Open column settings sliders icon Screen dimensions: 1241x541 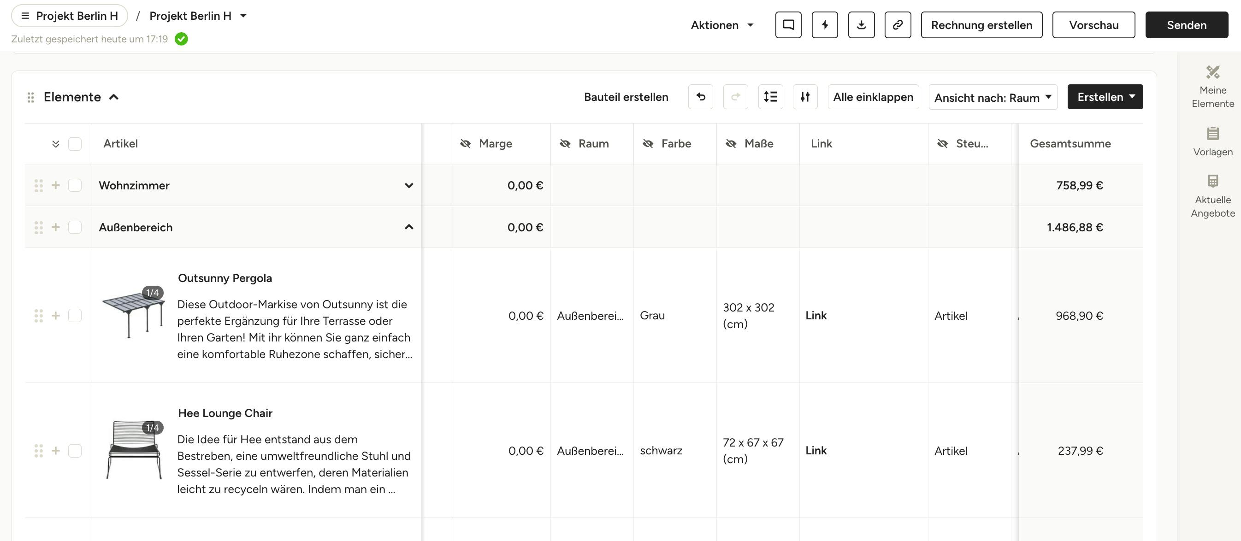(x=805, y=97)
